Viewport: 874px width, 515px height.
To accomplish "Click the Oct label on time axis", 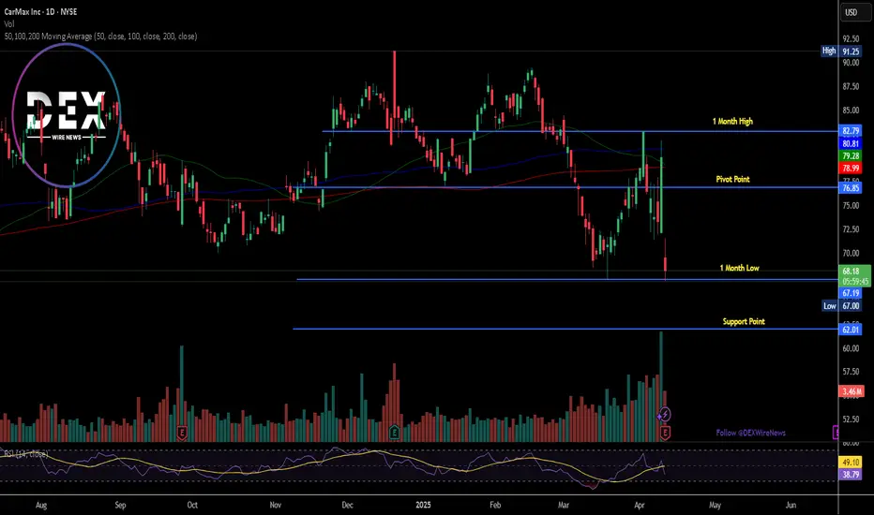I will point(192,505).
